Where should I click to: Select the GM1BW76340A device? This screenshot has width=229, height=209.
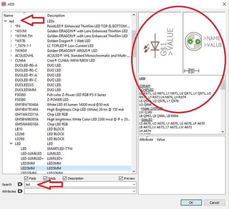coord(27,105)
